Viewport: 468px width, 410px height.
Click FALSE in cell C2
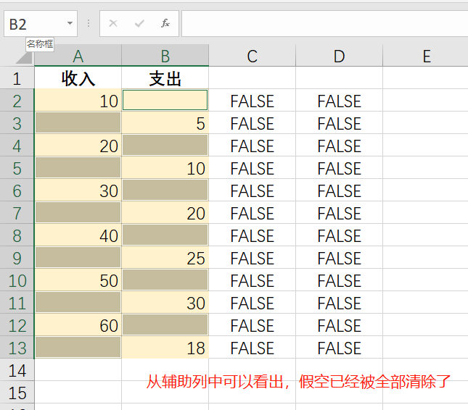pyautogui.click(x=253, y=101)
